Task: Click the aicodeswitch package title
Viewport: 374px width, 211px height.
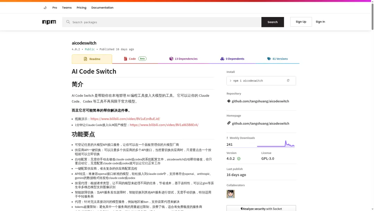Action: (x=84, y=43)
